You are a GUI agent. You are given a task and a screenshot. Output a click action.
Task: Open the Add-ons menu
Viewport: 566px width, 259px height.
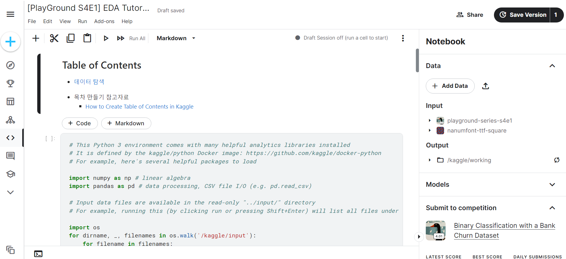(x=104, y=21)
